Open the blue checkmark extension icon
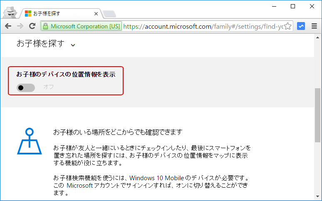Image resolution: width=322 pixels, height=201 pixels. coord(301,26)
